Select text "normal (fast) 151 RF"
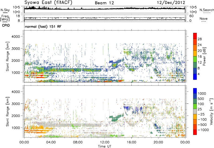The width and height of the screenshot is (214, 148). click(x=43, y=26)
